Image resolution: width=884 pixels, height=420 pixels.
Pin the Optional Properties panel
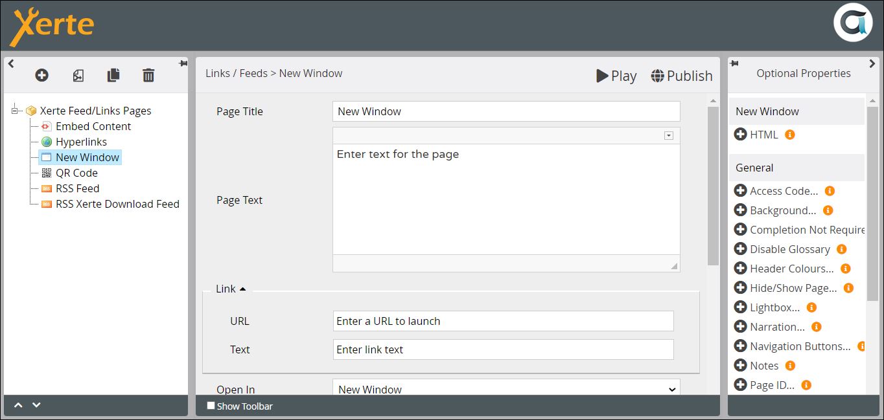point(734,63)
